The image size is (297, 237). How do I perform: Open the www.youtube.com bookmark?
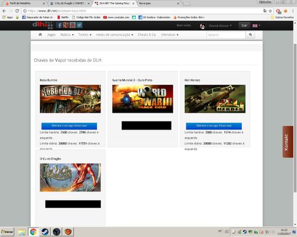coord(116,17)
